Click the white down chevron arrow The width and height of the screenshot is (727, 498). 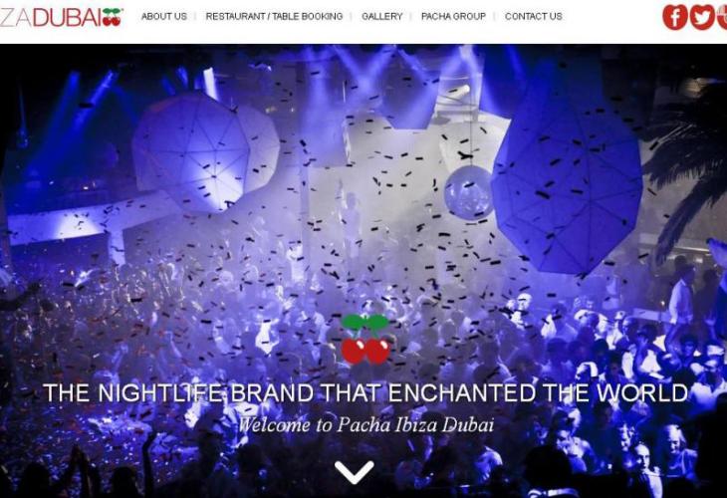pos(355,472)
